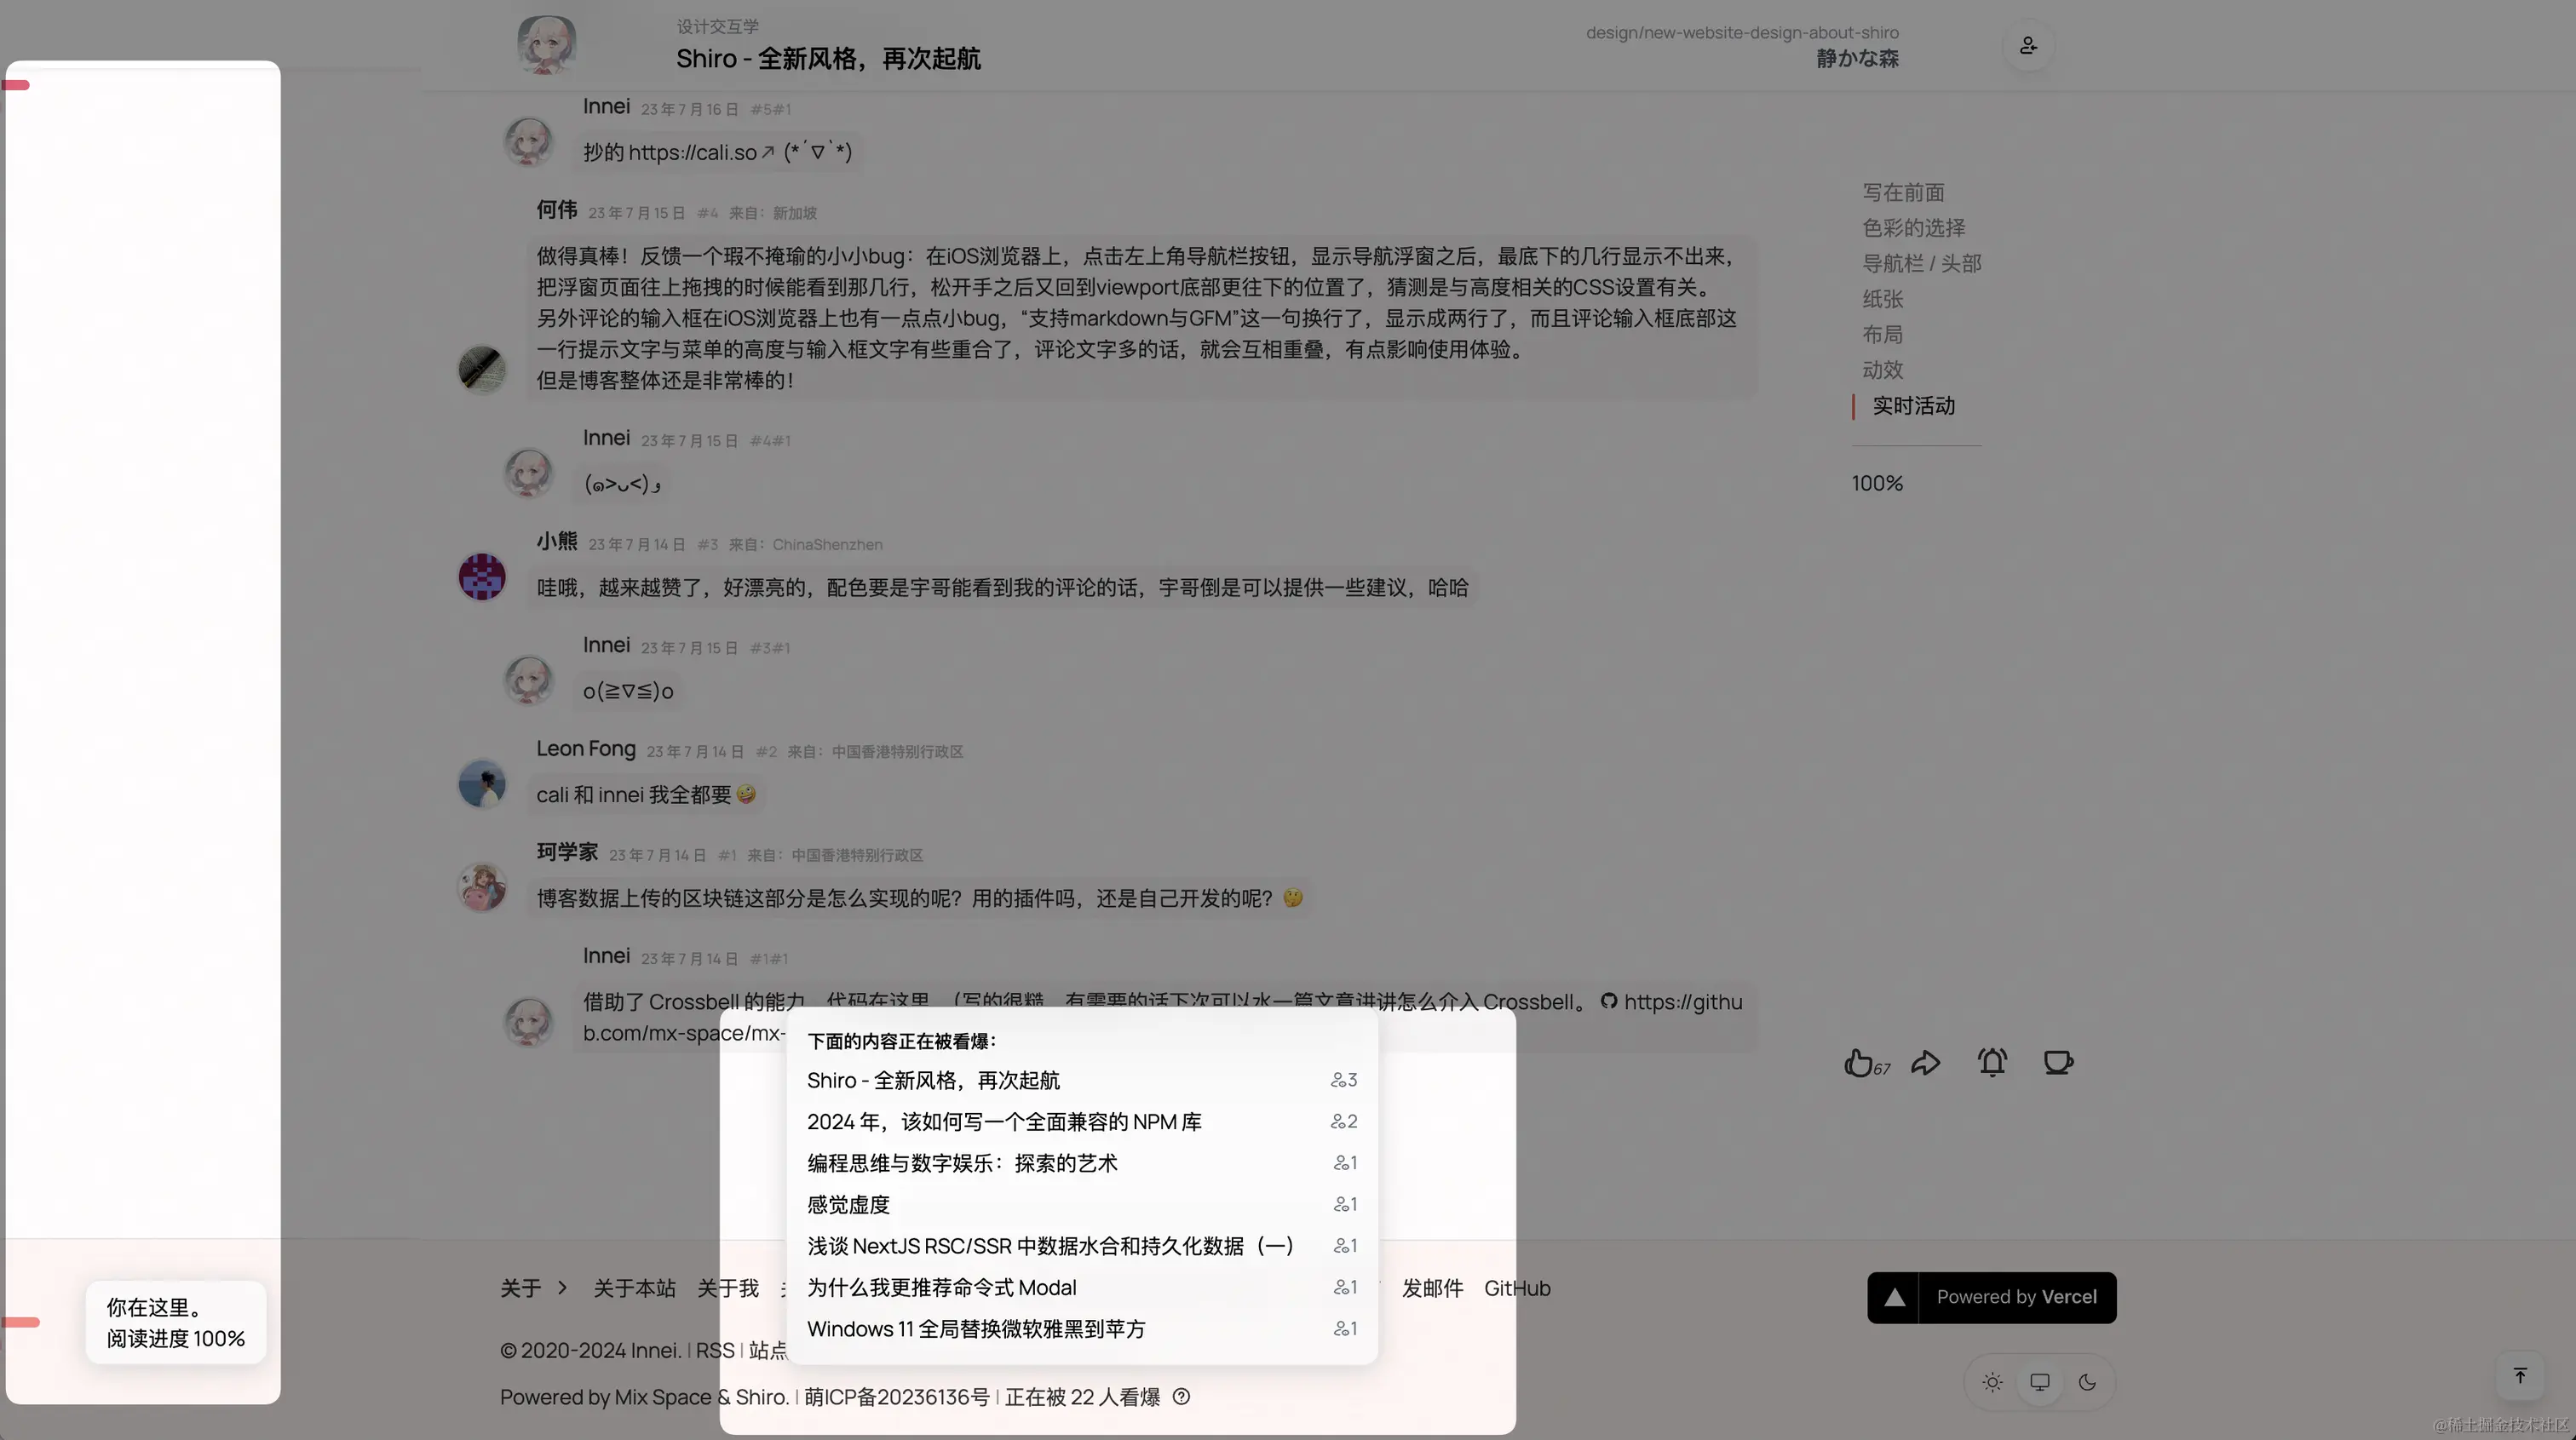This screenshot has width=2576, height=1440.
Task: Click the 100% reading progress in sidebar
Action: point(1877,483)
